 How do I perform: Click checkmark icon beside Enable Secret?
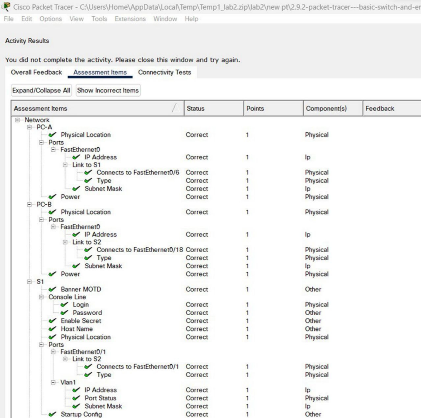click(x=52, y=321)
